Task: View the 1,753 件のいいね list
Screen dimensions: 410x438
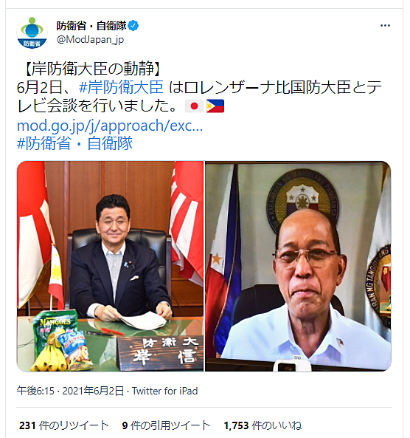Action: 263,425
